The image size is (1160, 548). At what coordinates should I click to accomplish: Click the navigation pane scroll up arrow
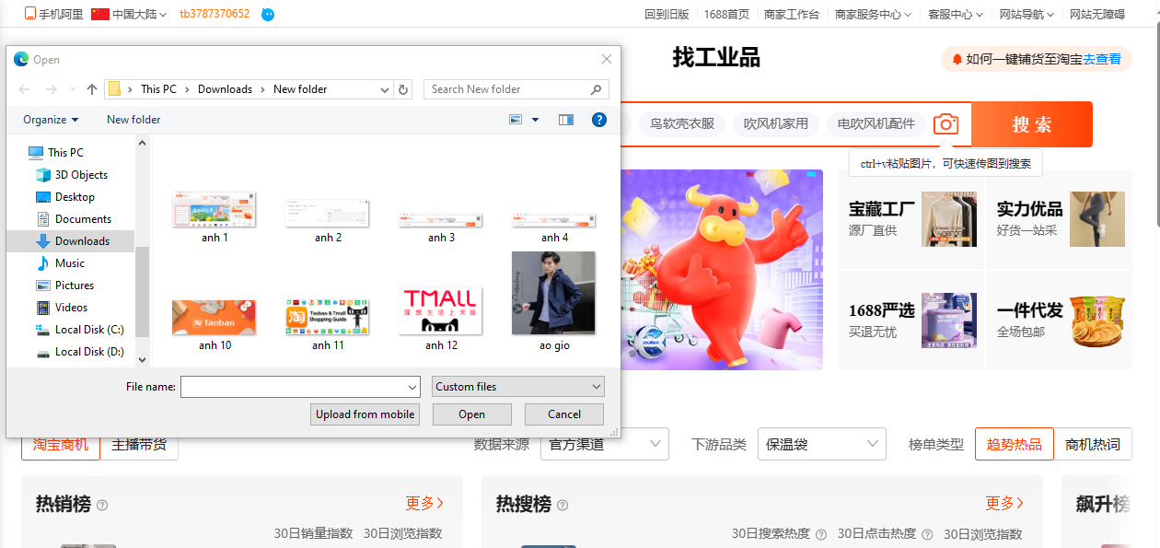[142, 143]
